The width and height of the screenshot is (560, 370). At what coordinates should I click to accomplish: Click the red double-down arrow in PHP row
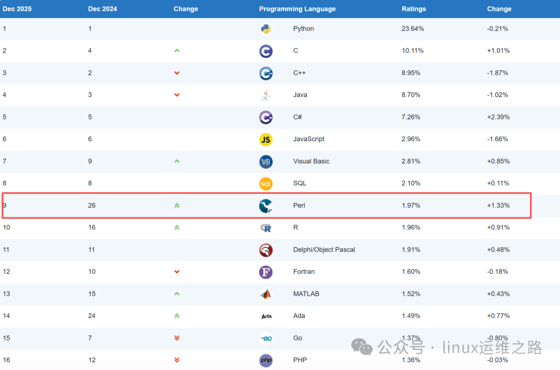point(177,360)
